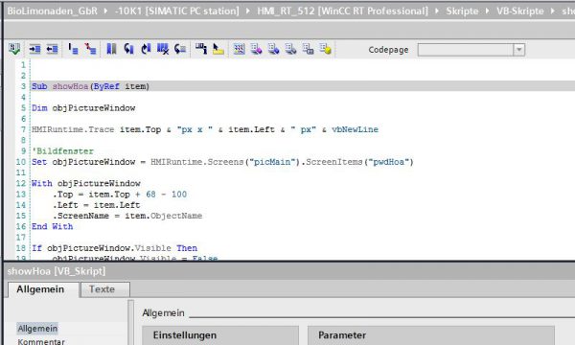This screenshot has width=575, height=345.
Task: Open the Codepage dropdown arrow
Action: 518,50
